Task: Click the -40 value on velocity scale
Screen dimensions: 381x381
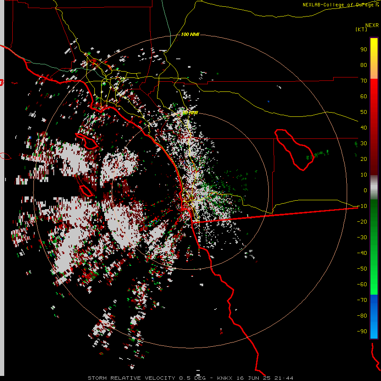Action: [x=362, y=253]
